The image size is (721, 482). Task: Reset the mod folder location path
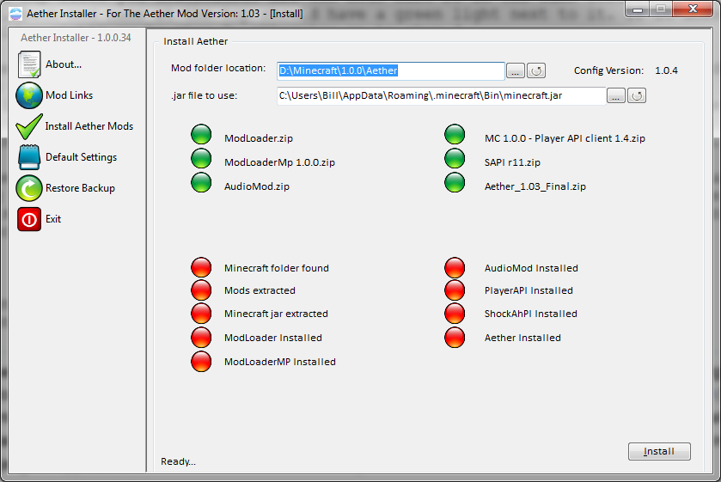tap(536, 70)
